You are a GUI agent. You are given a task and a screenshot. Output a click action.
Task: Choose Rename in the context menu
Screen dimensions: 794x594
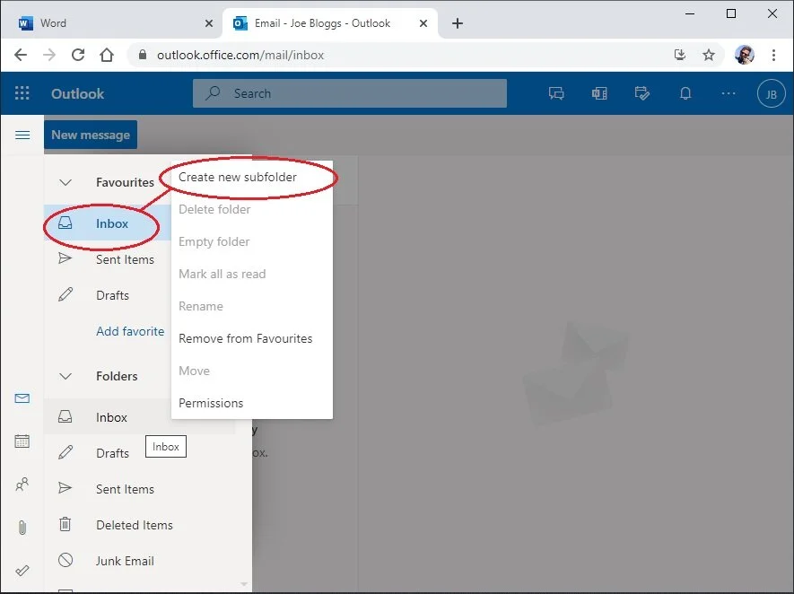tap(252, 306)
